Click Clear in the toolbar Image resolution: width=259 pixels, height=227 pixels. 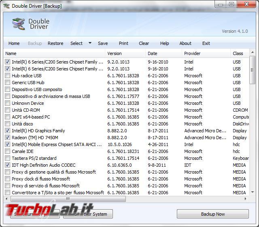point(144,43)
